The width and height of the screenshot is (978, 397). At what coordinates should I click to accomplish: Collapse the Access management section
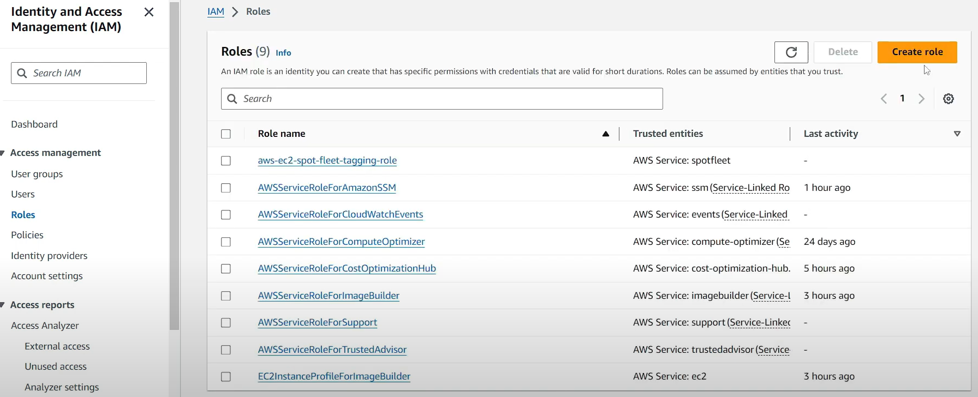pos(3,153)
